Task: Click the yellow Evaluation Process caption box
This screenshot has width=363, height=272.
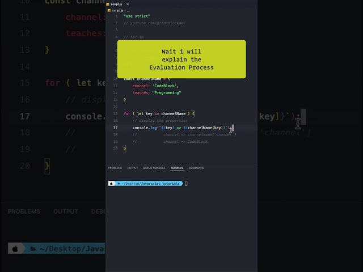Action: [181, 59]
